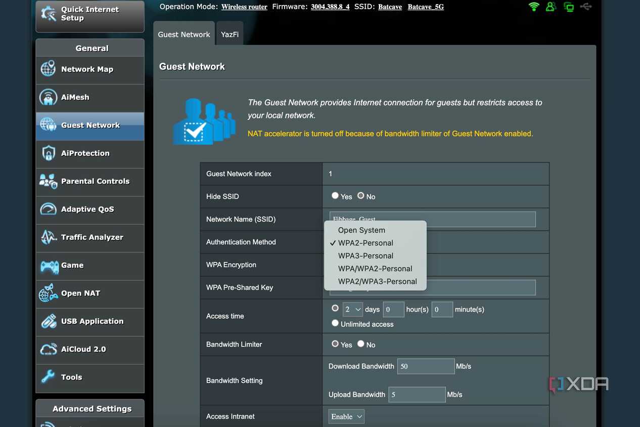Choose Open System authentication option
Image resolution: width=640 pixels, height=427 pixels.
point(376,230)
